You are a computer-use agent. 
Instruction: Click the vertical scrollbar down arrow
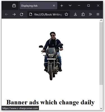[101, 108]
